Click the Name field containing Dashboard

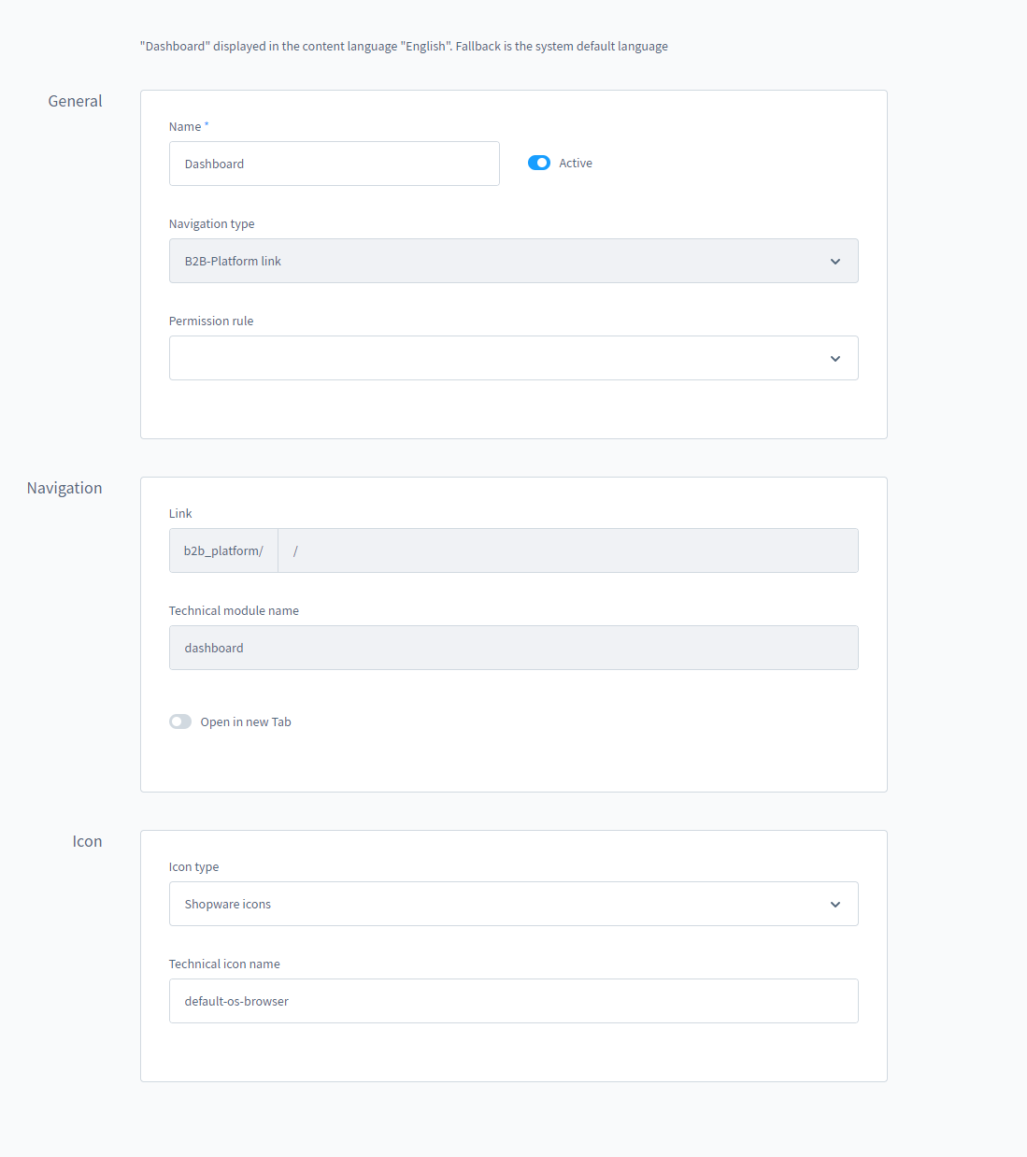334,164
